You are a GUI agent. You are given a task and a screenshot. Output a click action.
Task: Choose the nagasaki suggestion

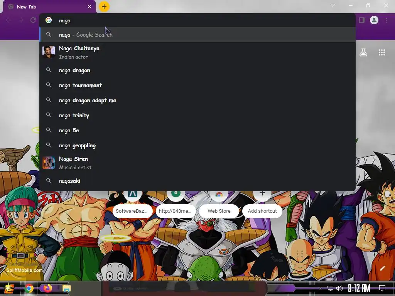coord(197,181)
